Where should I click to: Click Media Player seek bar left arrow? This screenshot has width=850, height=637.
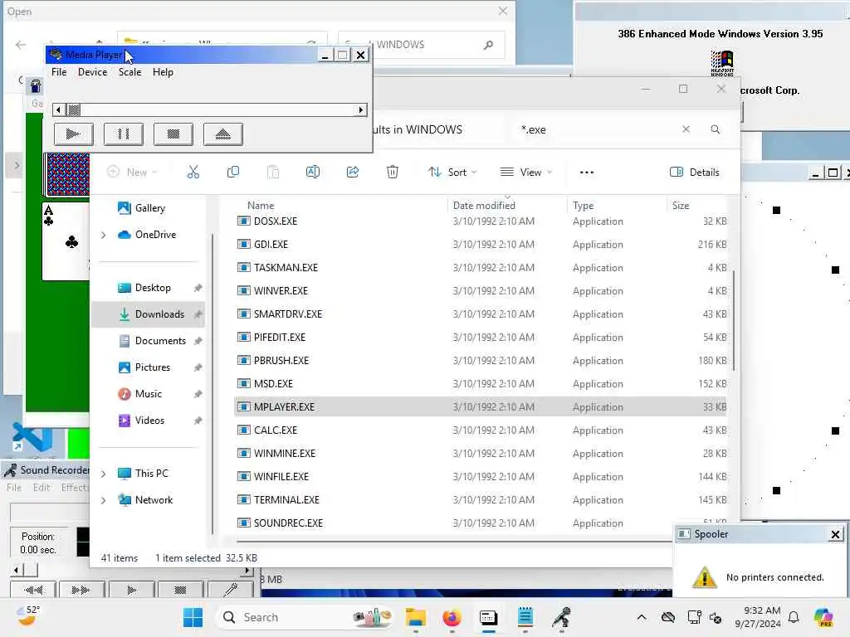point(59,110)
